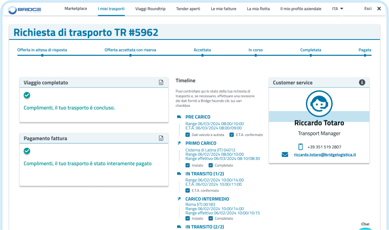
Task: Click the Customer service info icon
Action: tap(362, 83)
